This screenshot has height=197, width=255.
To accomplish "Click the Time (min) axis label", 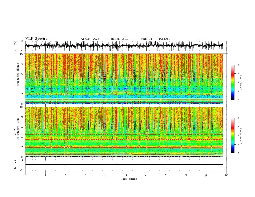I will 129,179.
